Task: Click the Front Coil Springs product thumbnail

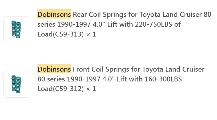Action: pos(17,84)
